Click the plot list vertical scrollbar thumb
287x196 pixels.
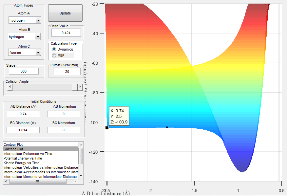(81, 156)
